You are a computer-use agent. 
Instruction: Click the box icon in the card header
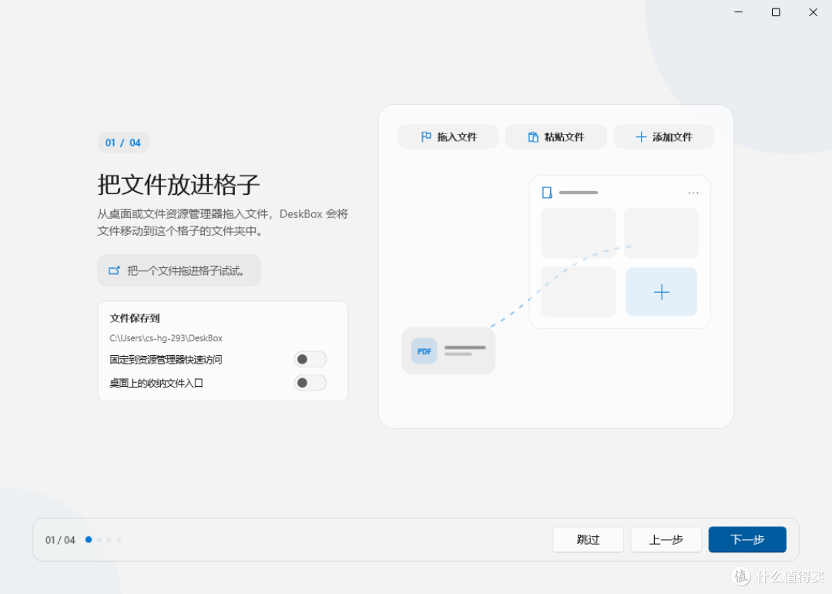[x=546, y=192]
